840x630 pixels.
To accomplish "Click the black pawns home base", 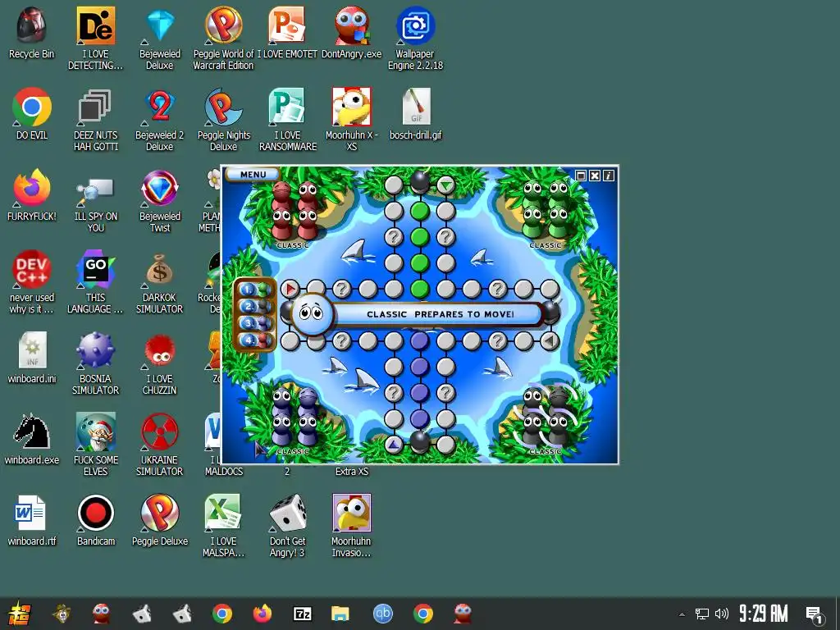I will pyautogui.click(x=546, y=416).
